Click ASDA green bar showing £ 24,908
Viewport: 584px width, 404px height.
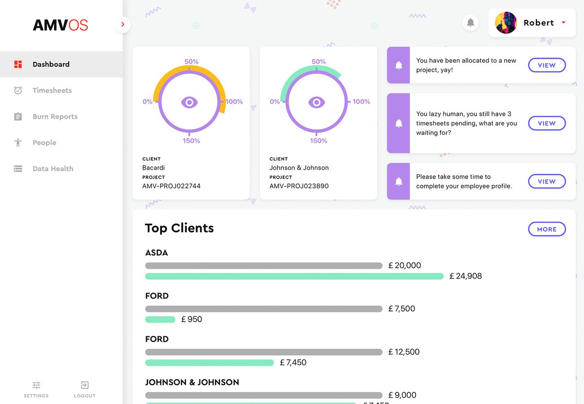[x=294, y=276]
